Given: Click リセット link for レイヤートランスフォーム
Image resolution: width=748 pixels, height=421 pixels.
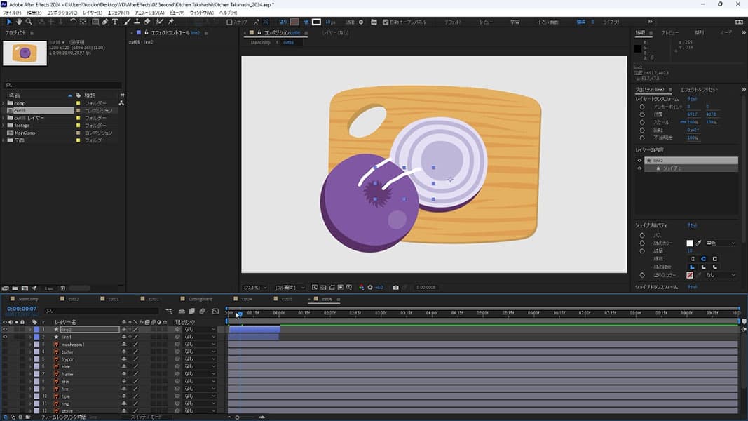Looking at the screenshot, I should (692, 99).
